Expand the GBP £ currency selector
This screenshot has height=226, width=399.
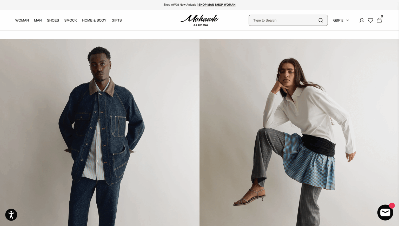click(341, 20)
